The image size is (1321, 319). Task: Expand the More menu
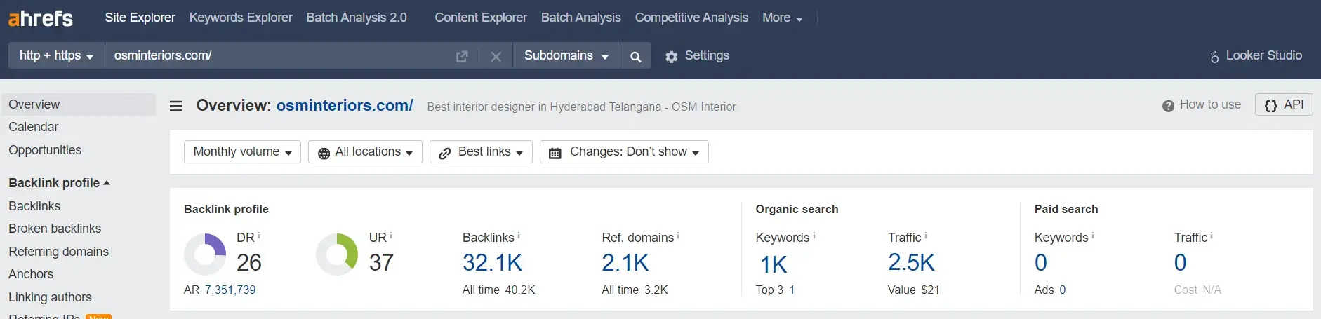tap(783, 18)
